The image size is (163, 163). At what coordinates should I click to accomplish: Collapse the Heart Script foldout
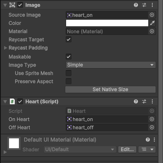(x=5, y=102)
